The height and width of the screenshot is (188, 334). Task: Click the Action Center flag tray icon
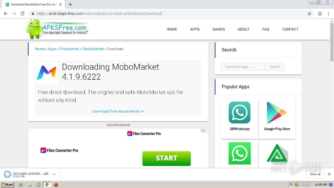click(309, 185)
